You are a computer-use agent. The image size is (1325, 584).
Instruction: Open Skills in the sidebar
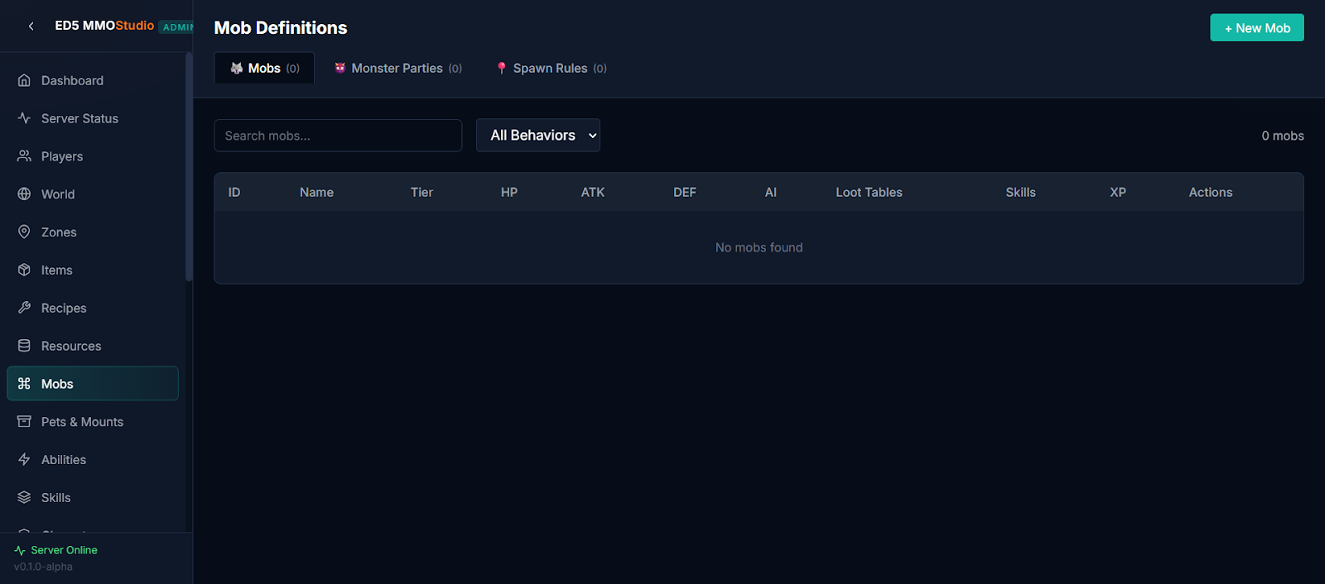[93, 498]
